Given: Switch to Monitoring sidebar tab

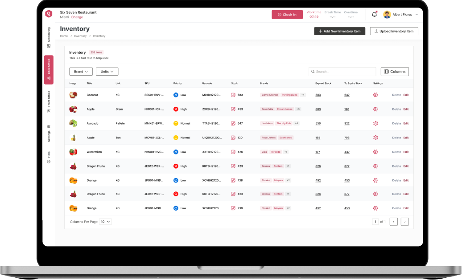Looking at the screenshot, I should pos(49,37).
